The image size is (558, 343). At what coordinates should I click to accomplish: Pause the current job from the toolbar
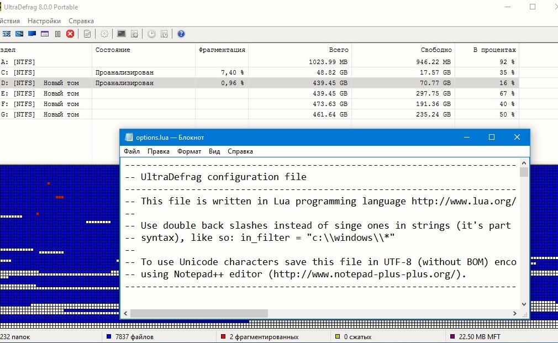click(57, 34)
